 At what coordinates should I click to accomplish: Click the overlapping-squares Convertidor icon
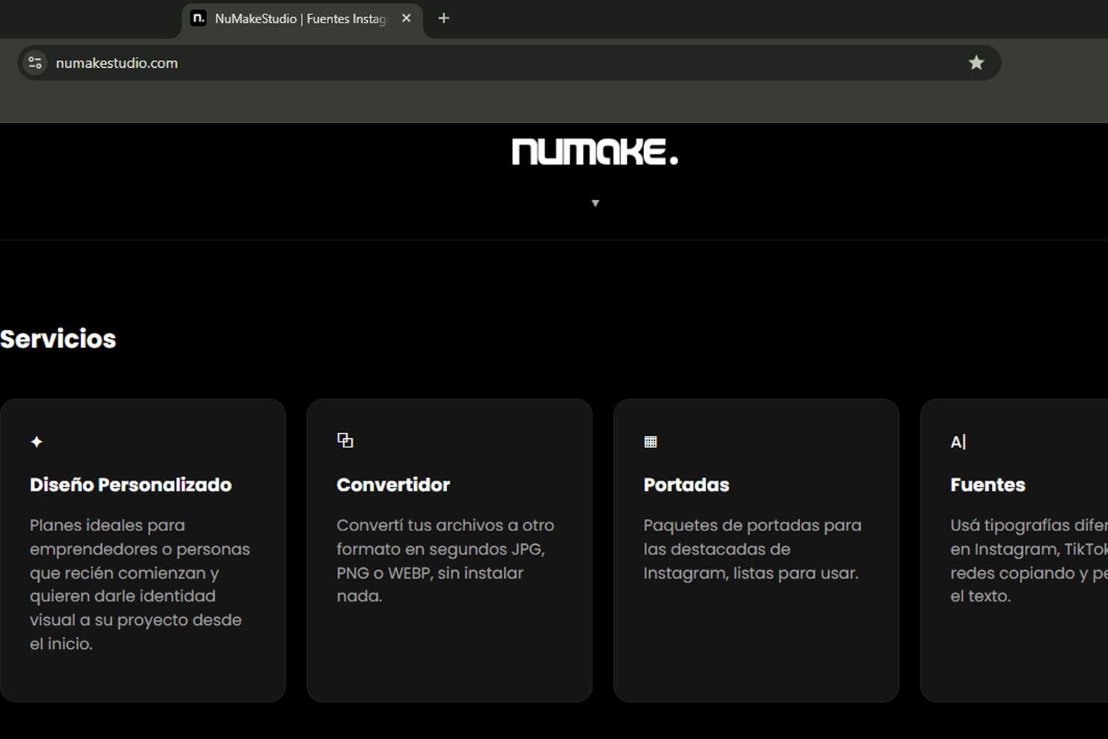click(x=345, y=440)
